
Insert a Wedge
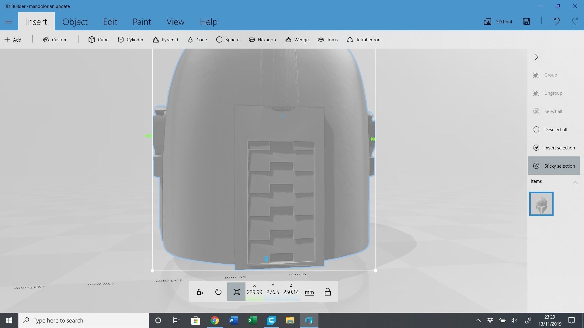(297, 39)
